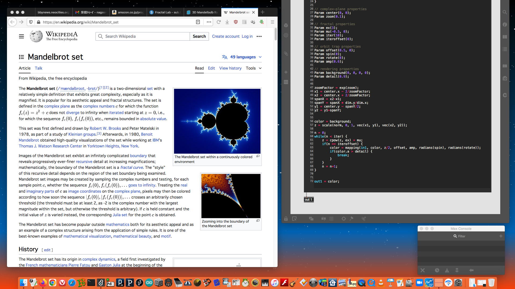Switch to the Fractal Lab tab
This screenshot has width=515, height=289.
(165, 12)
